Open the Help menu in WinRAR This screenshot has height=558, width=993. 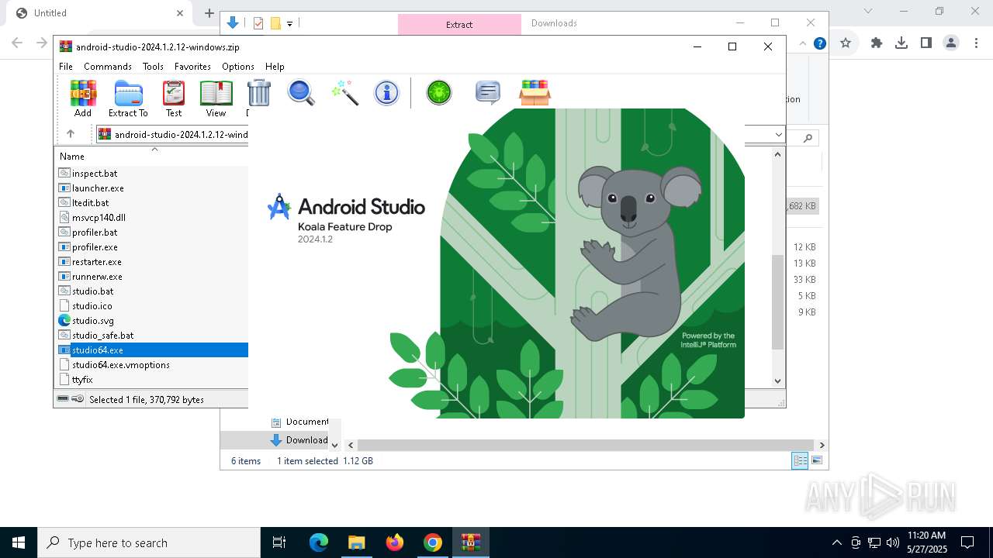point(275,67)
